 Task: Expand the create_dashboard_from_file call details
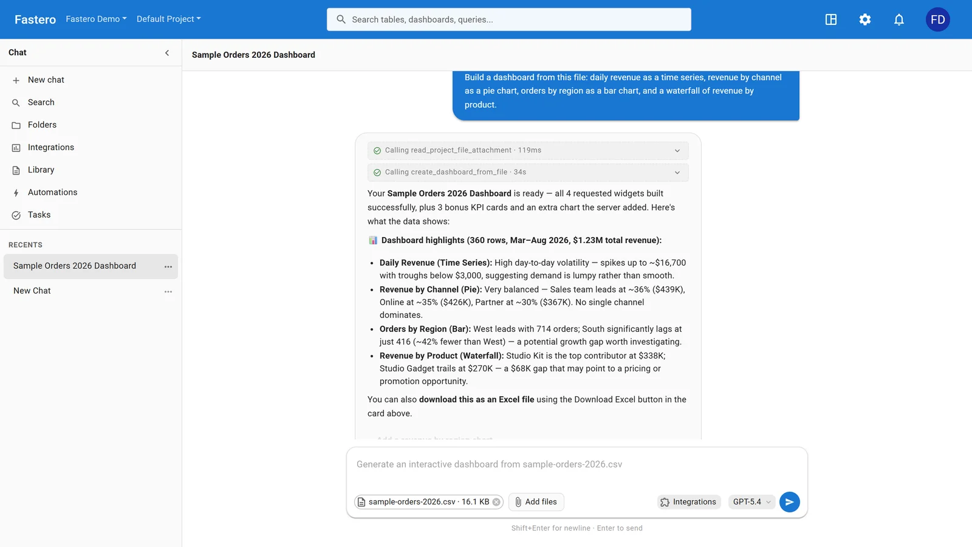tap(528, 172)
